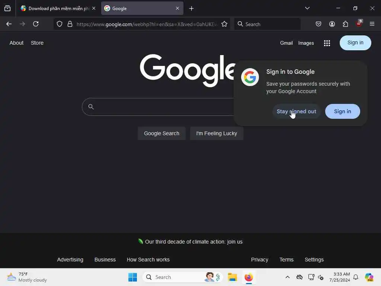Click Firefox toolbar Search field
This screenshot has height=286, width=381.
coord(267,24)
